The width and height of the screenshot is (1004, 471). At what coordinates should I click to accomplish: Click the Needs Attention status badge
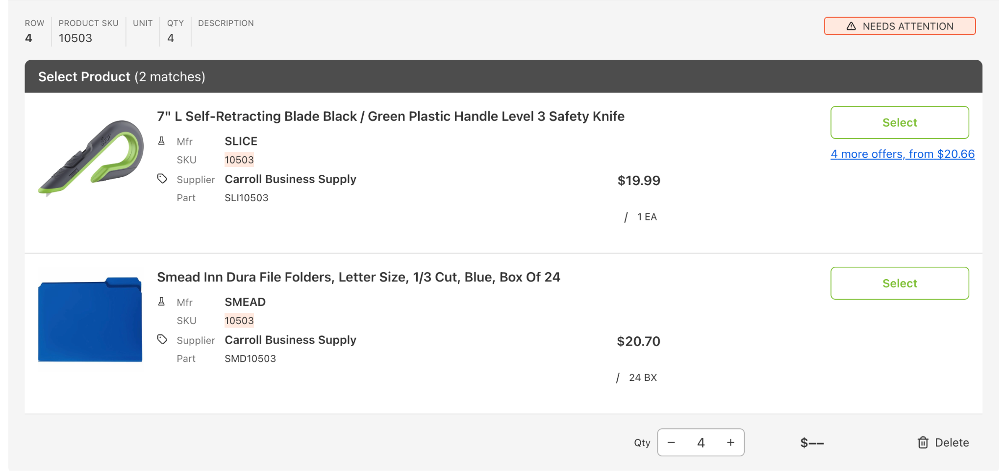(x=900, y=26)
